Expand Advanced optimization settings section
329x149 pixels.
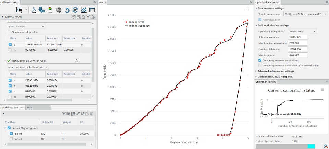click(x=275, y=71)
